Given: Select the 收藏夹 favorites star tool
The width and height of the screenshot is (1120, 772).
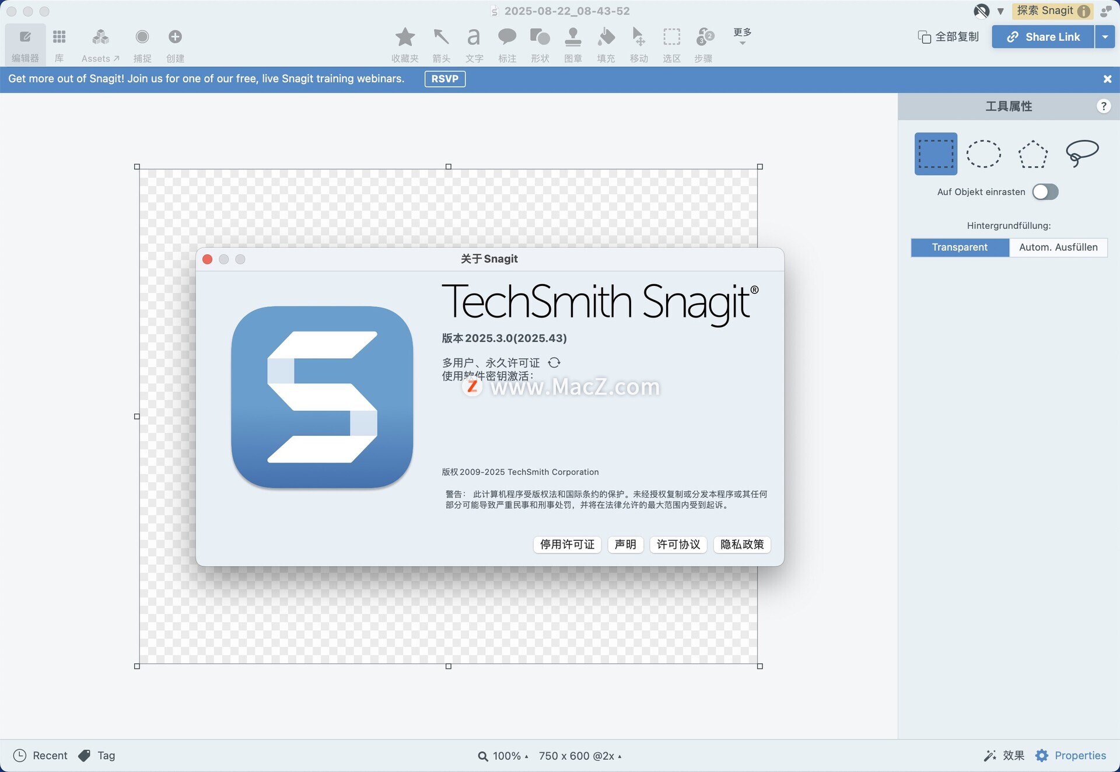Looking at the screenshot, I should 405,45.
